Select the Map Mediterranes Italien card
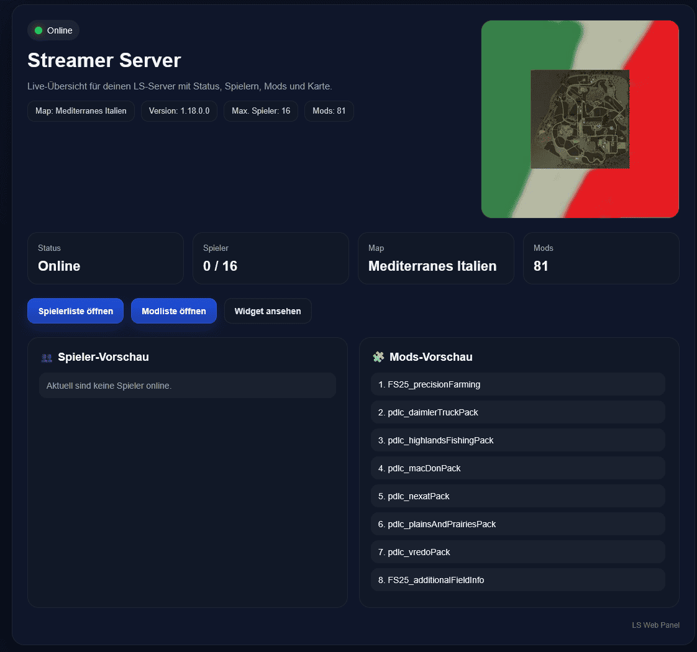The height and width of the screenshot is (652, 697). click(436, 258)
